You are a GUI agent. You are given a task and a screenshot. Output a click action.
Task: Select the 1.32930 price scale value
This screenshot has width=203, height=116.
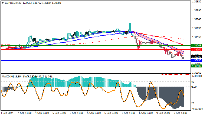[197, 2]
